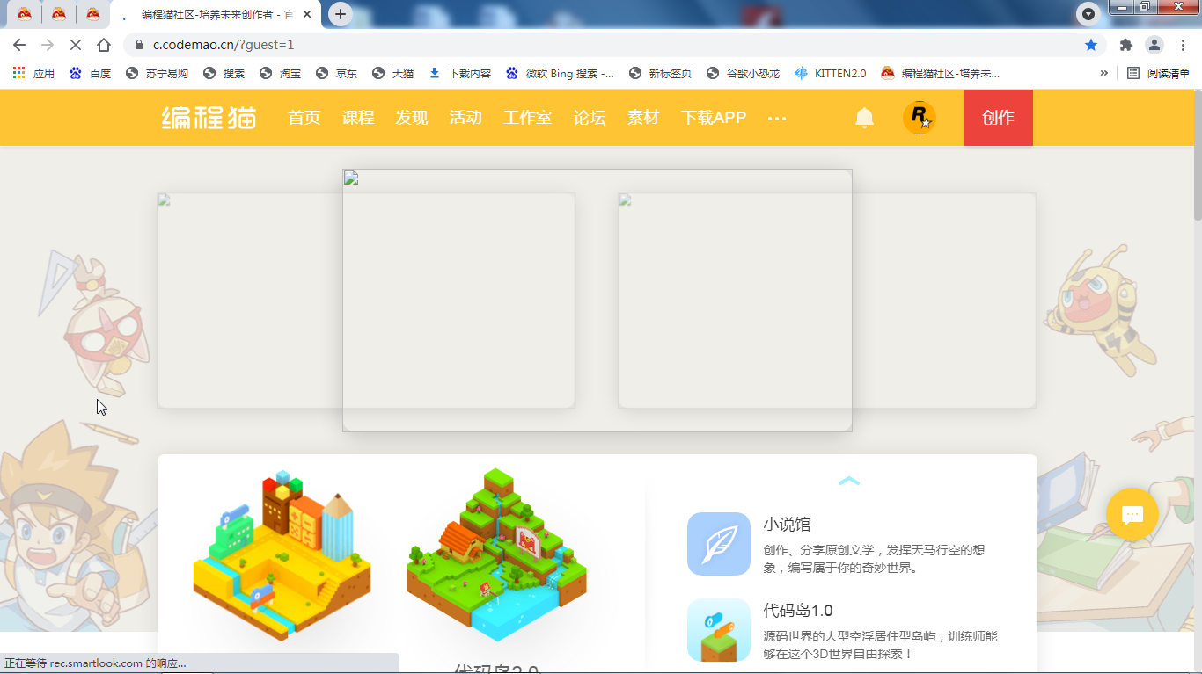Open the 论坛 navigation item
1202x674 pixels.
pos(590,118)
